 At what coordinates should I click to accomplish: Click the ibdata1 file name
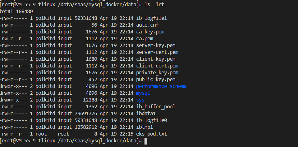(x=146, y=113)
